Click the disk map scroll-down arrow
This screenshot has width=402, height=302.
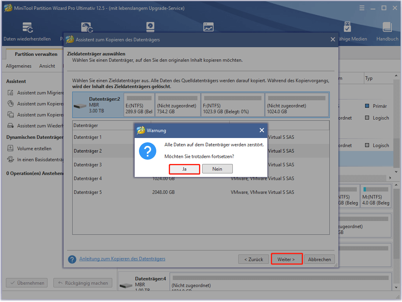point(396,287)
